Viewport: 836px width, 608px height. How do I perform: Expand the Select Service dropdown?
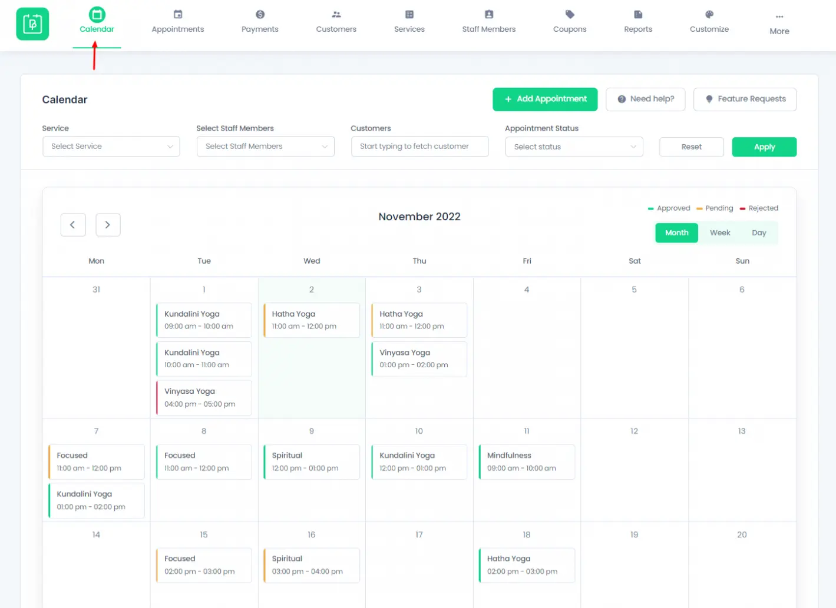click(111, 147)
